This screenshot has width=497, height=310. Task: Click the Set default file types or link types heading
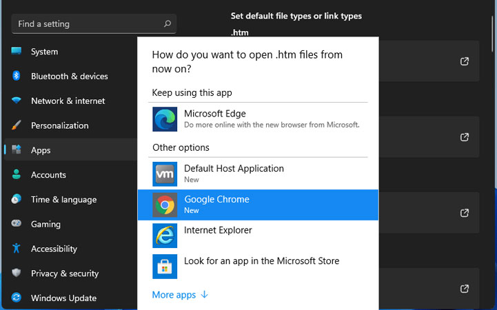296,16
